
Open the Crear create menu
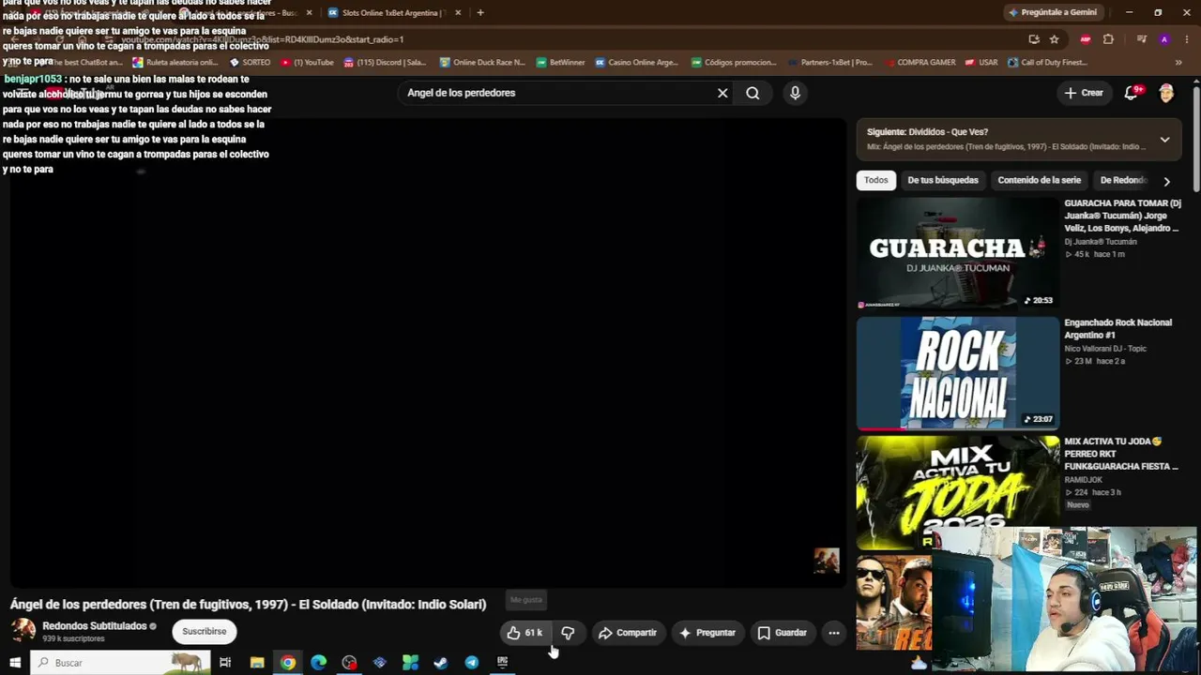point(1084,93)
